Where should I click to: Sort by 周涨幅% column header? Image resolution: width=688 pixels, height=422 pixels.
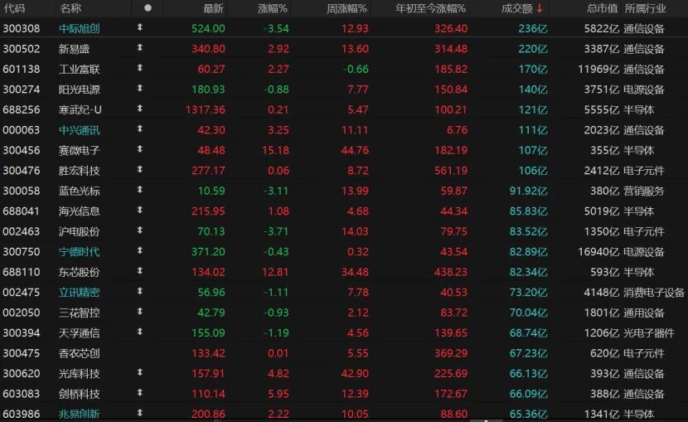pos(346,8)
